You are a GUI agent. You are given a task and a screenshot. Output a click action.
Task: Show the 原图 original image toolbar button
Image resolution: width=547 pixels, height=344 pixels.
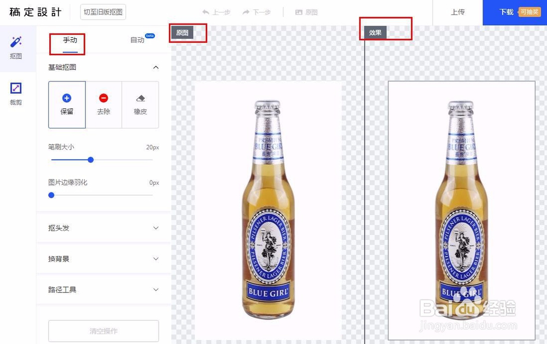point(306,12)
